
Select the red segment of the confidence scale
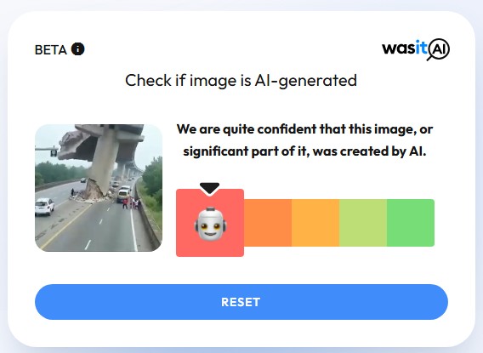pos(210,223)
